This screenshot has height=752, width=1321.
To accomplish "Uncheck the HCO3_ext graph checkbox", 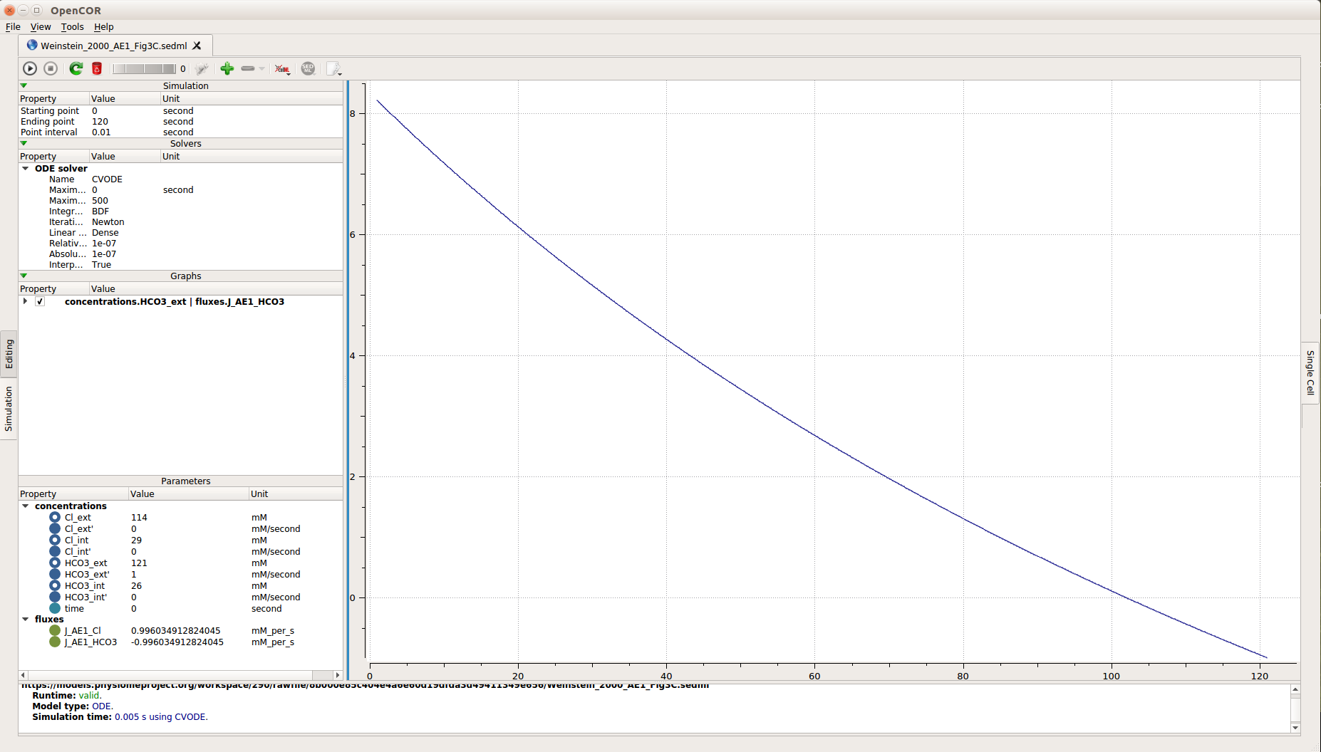I will point(41,302).
